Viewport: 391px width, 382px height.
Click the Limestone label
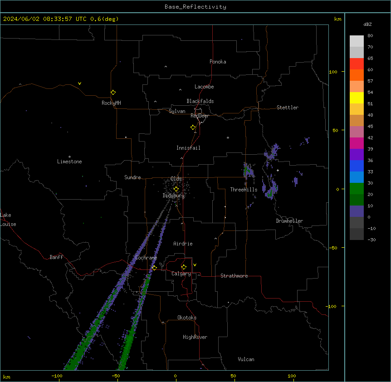(69, 162)
